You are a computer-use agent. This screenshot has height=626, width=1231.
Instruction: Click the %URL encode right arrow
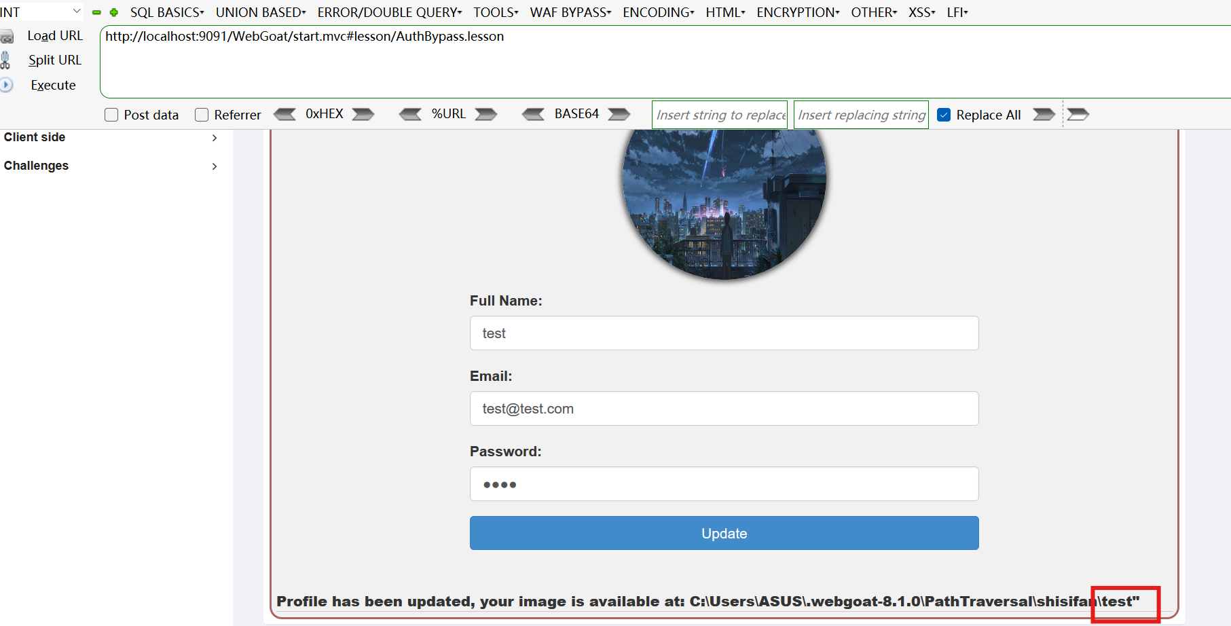[x=486, y=114]
